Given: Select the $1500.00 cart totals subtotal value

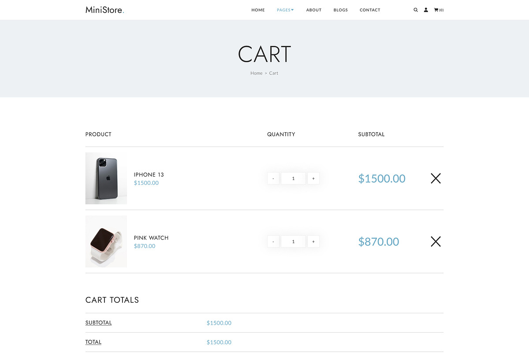Looking at the screenshot, I should [219, 323].
